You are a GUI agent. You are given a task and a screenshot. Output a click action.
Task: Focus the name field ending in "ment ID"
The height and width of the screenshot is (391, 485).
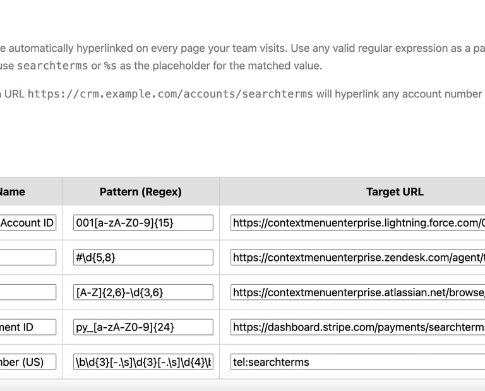[x=28, y=327]
